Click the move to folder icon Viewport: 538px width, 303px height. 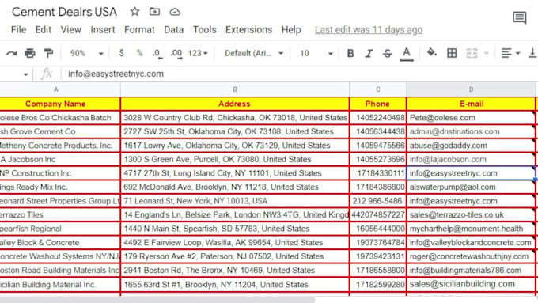tap(154, 12)
